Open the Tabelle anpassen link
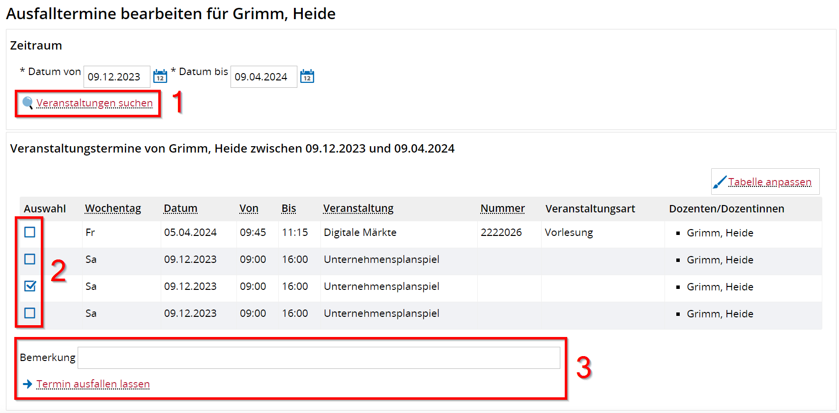The image size is (839, 413). point(770,182)
